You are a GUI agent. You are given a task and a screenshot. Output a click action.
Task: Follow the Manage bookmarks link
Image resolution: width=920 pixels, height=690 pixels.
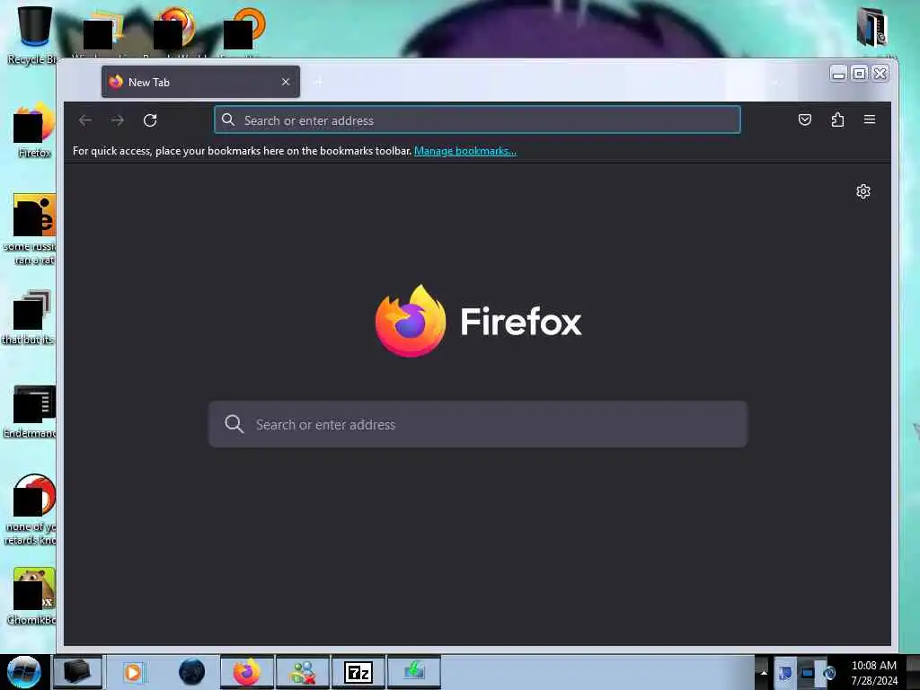pos(465,151)
